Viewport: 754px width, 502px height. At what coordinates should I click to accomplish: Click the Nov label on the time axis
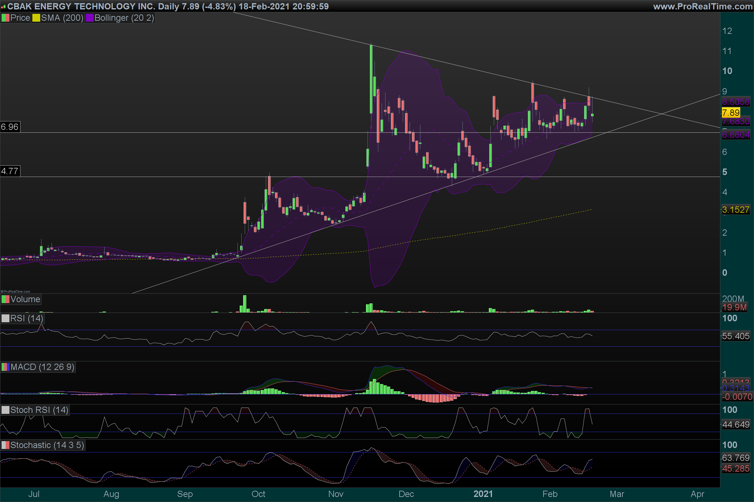point(336,494)
